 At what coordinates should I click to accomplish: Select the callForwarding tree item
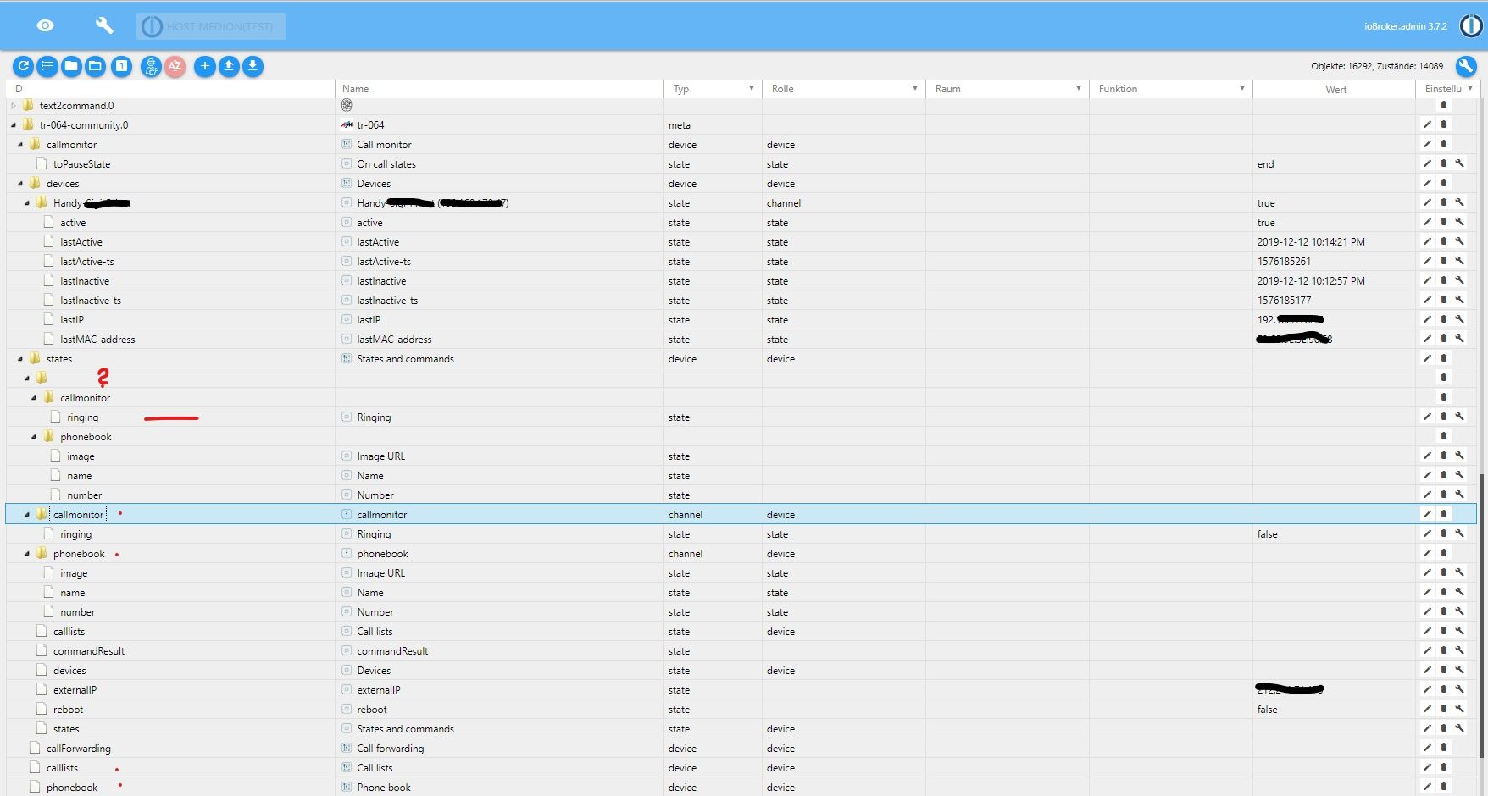[79, 749]
